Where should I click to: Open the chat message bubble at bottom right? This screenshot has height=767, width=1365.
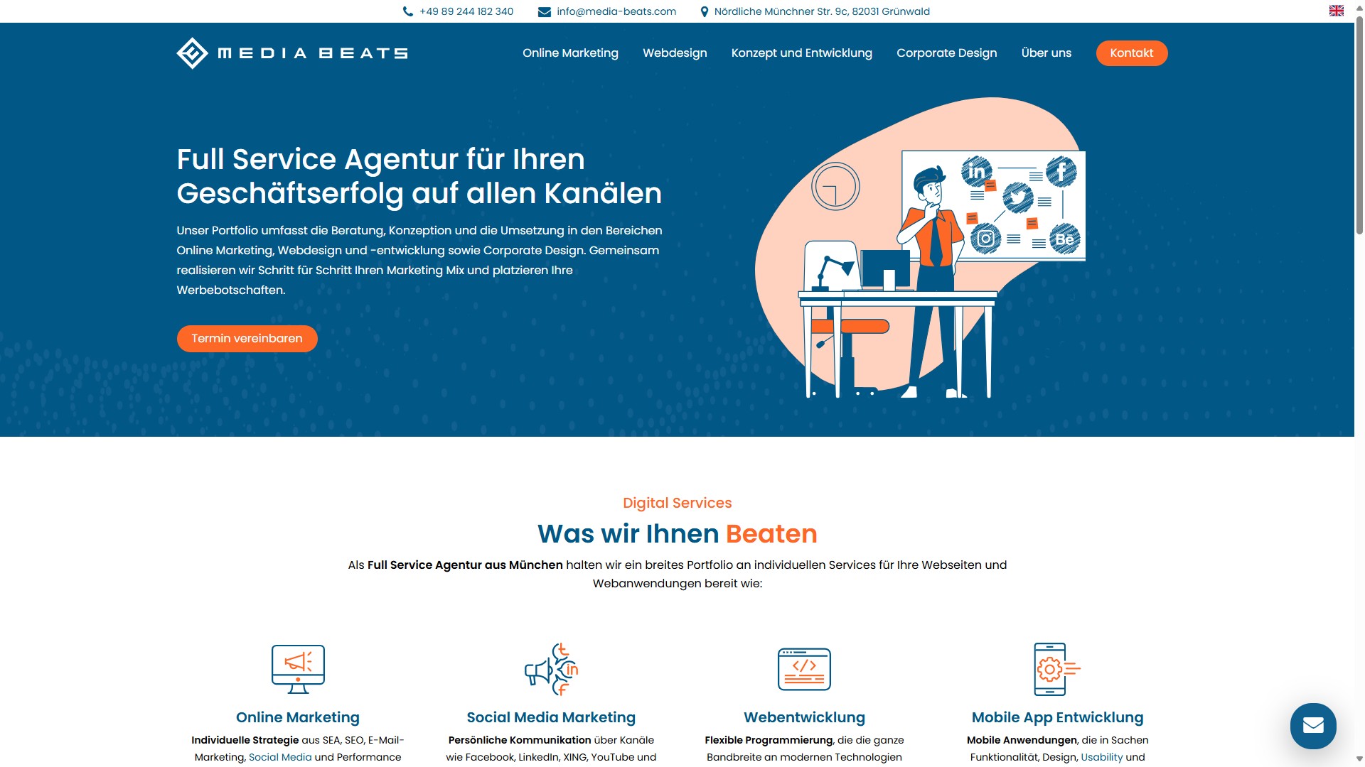coord(1312,726)
